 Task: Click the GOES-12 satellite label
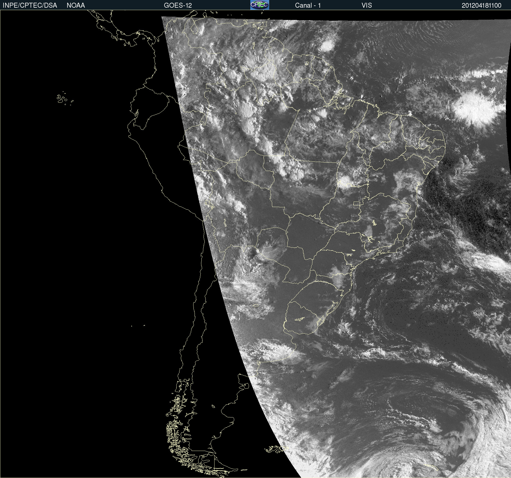(178, 5)
